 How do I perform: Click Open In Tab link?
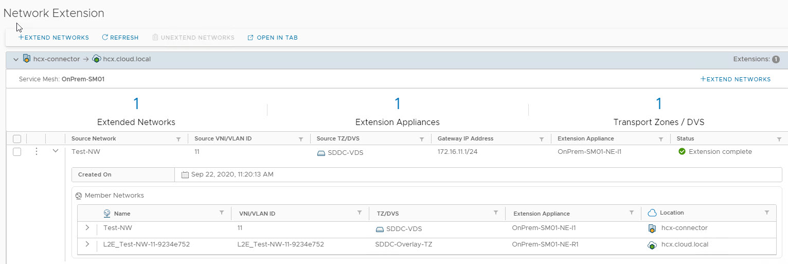(x=273, y=38)
